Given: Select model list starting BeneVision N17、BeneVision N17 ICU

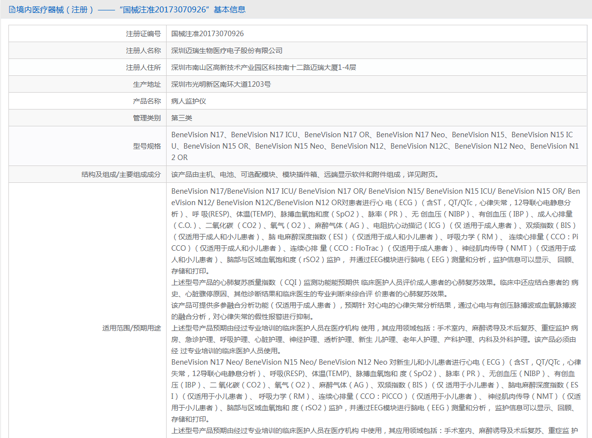Looking at the screenshot, I should pyautogui.click(x=375, y=146).
